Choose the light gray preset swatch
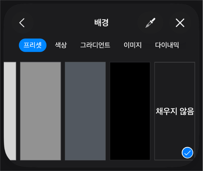203x171 pixels. point(10,111)
